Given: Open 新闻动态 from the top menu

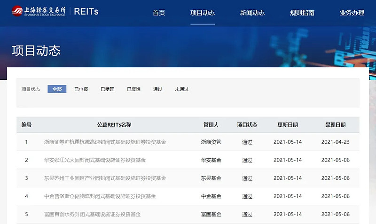Looking at the screenshot, I should [x=252, y=13].
